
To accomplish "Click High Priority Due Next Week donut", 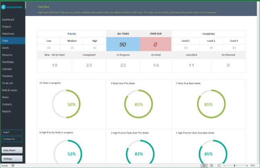I will click(213, 152).
